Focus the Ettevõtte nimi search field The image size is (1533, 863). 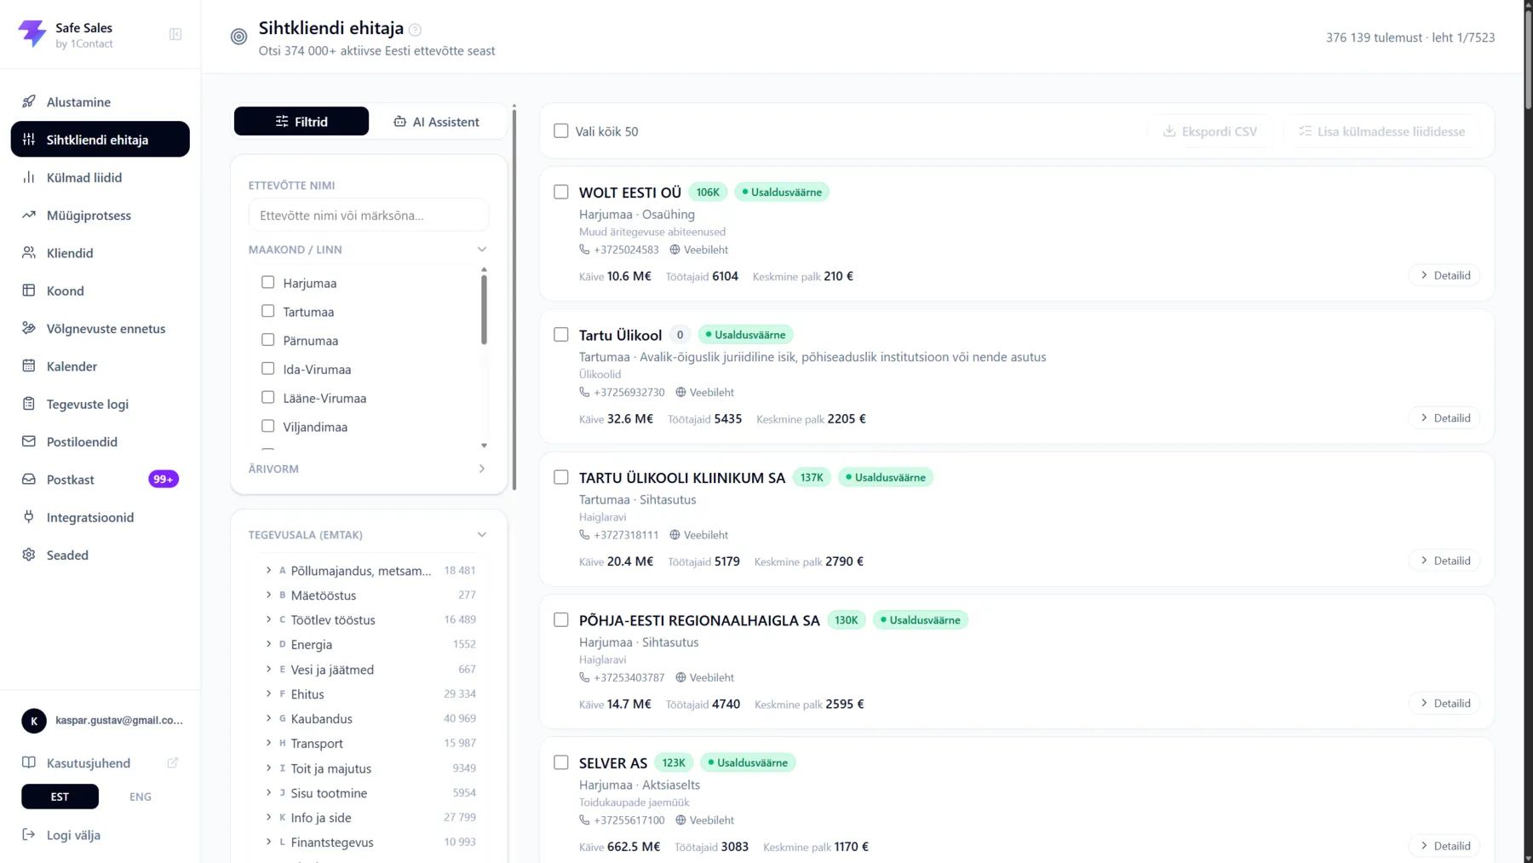point(369,216)
